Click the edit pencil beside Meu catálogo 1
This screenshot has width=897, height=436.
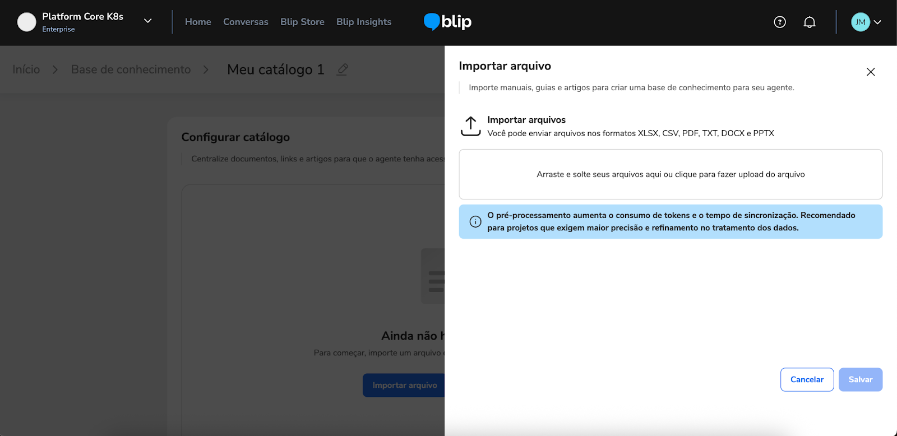pyautogui.click(x=343, y=69)
